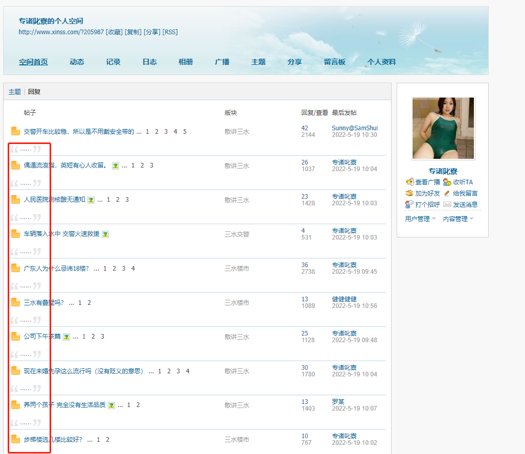This screenshot has width=525, height=454.
Task: Open the space URL www.xinss.com/?205987
Action: click(x=61, y=32)
